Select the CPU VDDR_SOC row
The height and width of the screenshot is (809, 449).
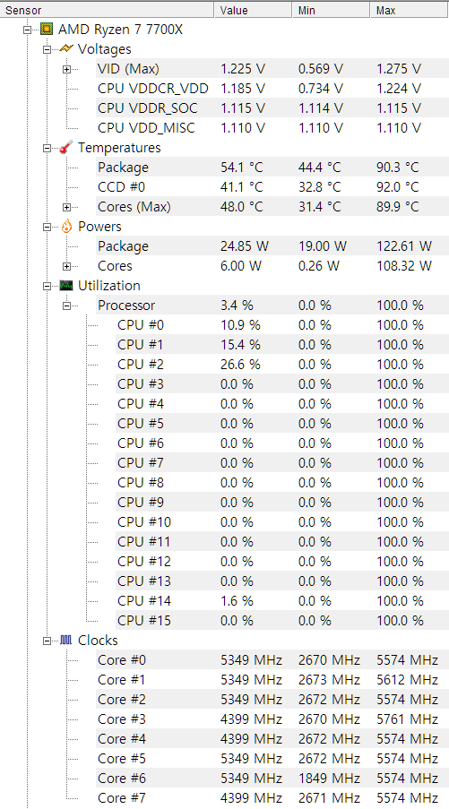[272, 108]
